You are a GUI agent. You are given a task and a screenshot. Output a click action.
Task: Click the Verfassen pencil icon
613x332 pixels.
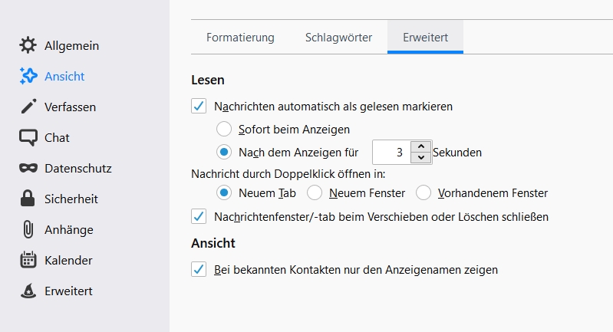(x=28, y=107)
